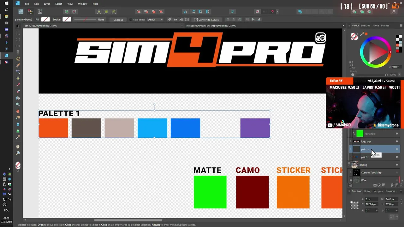The width and height of the screenshot is (404, 227).
Task: Switch to the Pixel Persona icon
Action: coord(30,12)
